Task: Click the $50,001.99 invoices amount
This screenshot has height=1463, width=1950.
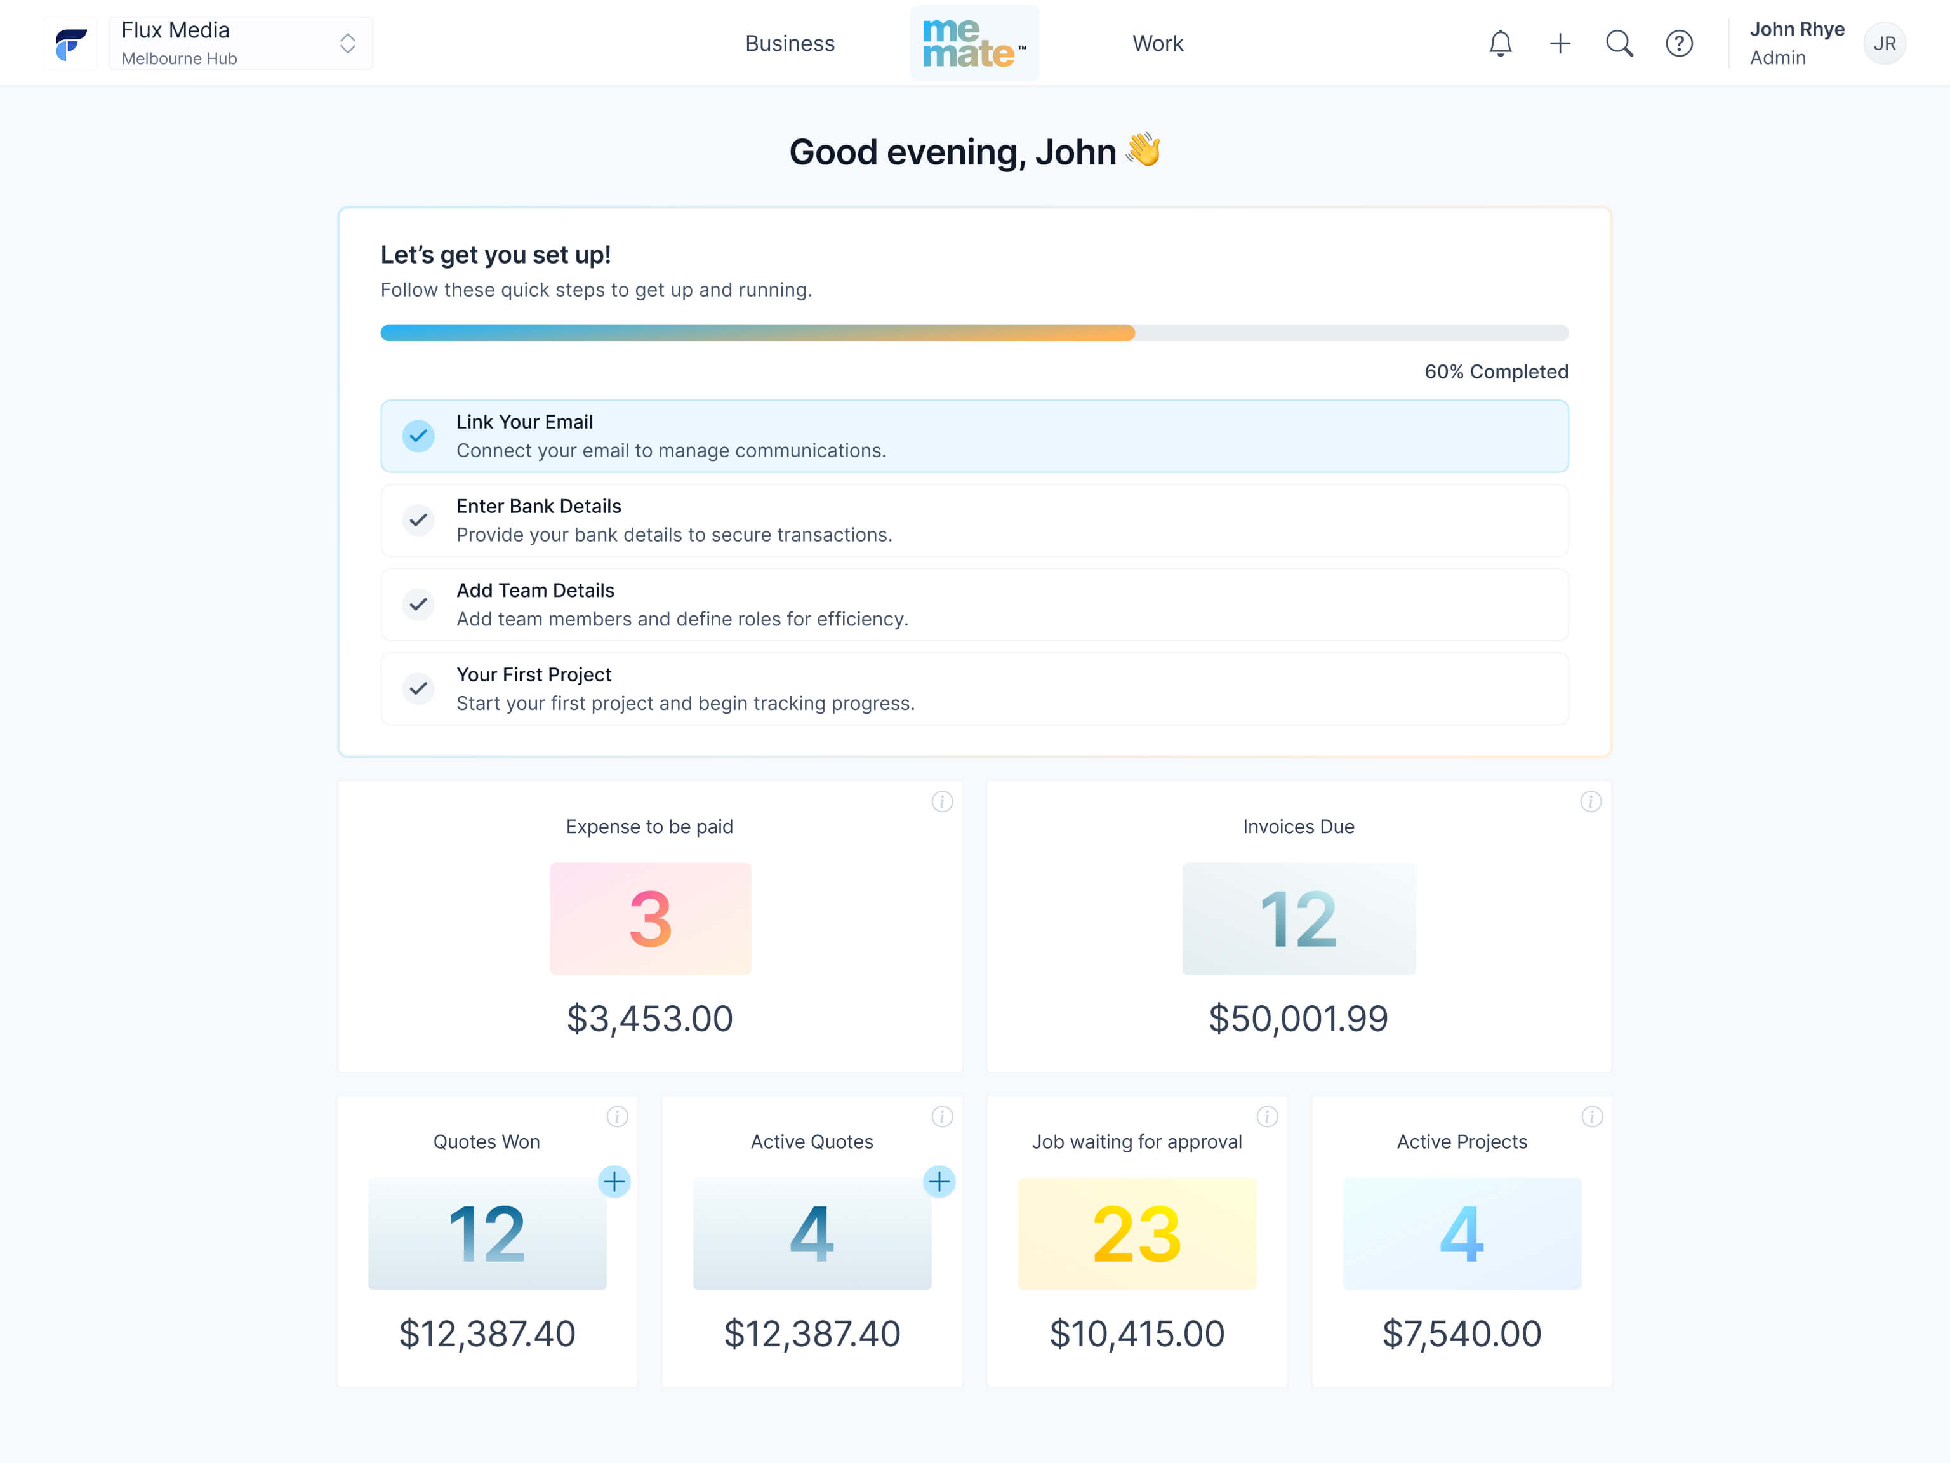Action: tap(1299, 1019)
